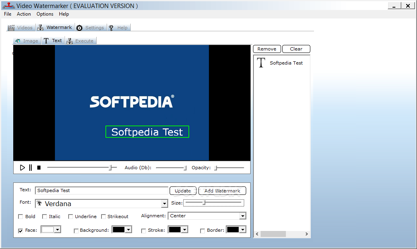Screen dimensions: 417x249
Task: Click the Image sub-tab icon
Action: [x=18, y=41]
